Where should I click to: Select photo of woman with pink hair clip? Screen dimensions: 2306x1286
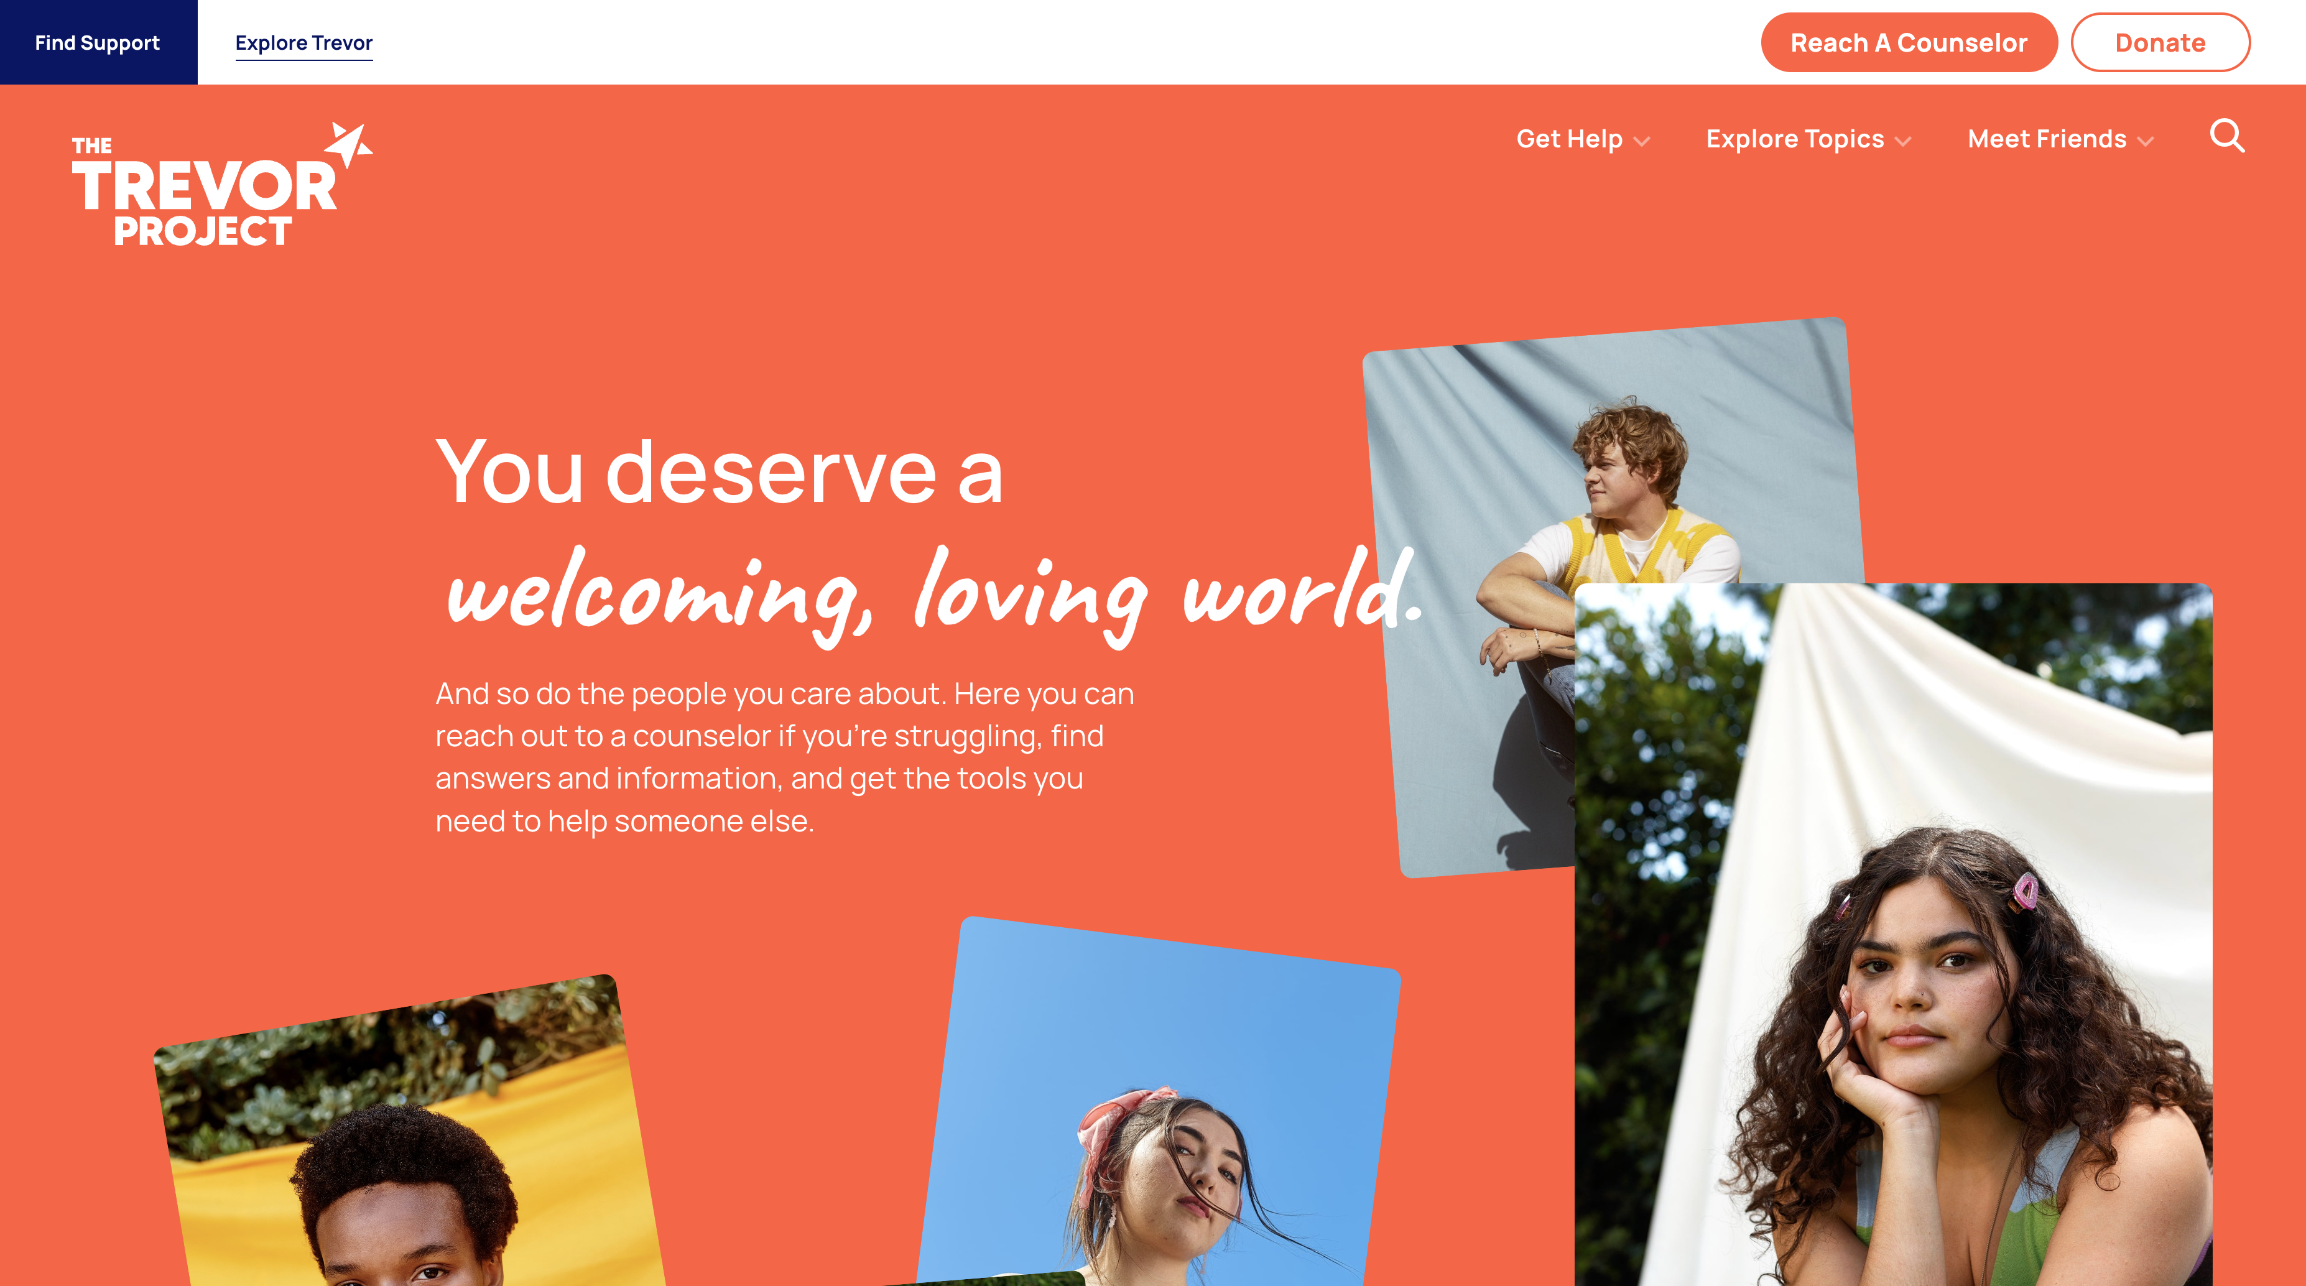[1893, 934]
